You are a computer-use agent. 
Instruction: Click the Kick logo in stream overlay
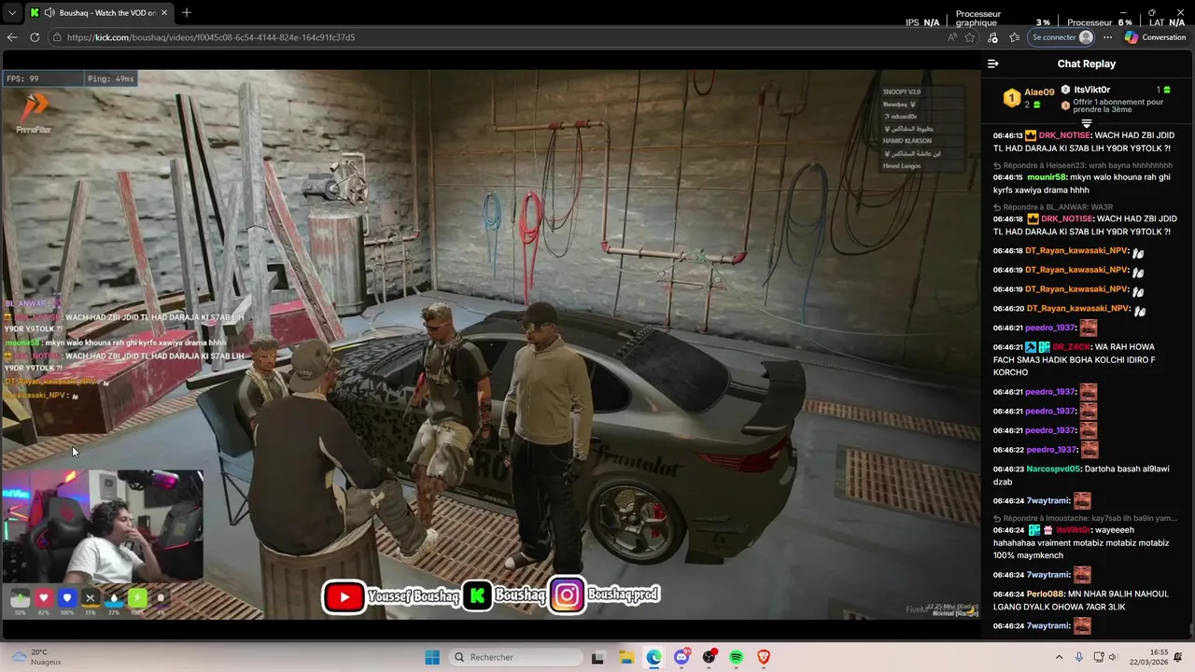point(478,596)
